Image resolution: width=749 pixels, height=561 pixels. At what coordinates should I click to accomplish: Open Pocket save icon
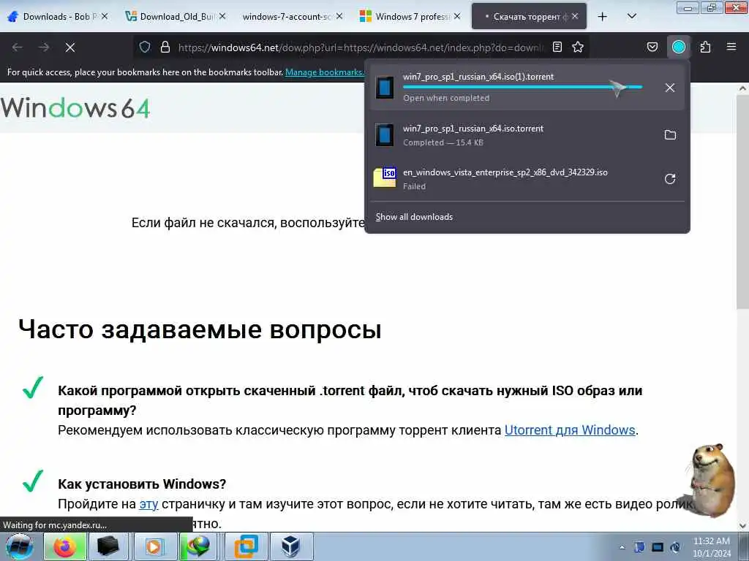tap(652, 47)
